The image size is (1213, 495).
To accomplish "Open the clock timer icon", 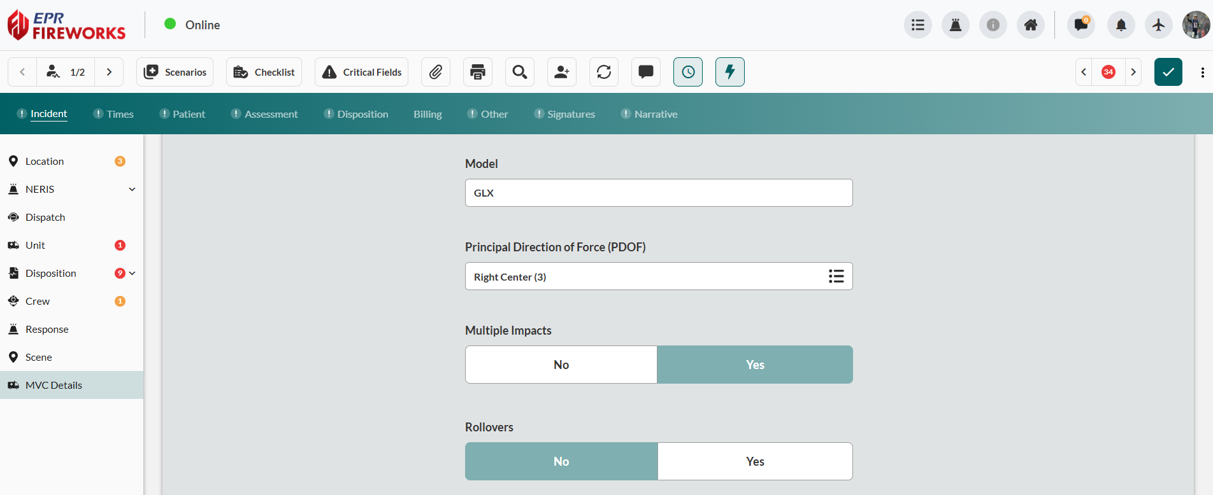I will (x=687, y=72).
